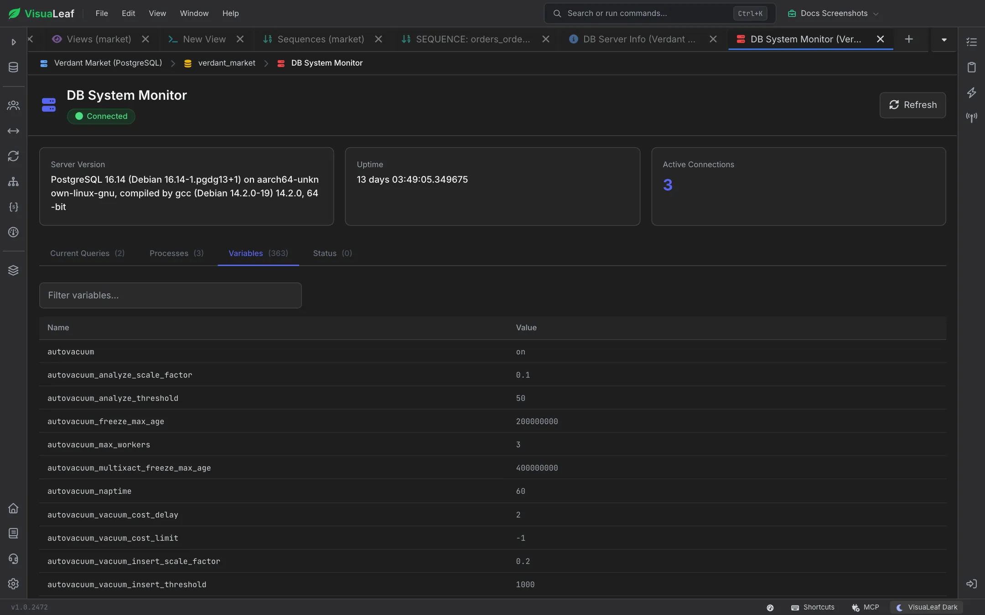Switch to the Processes tab
The height and width of the screenshot is (615, 985).
(x=176, y=253)
